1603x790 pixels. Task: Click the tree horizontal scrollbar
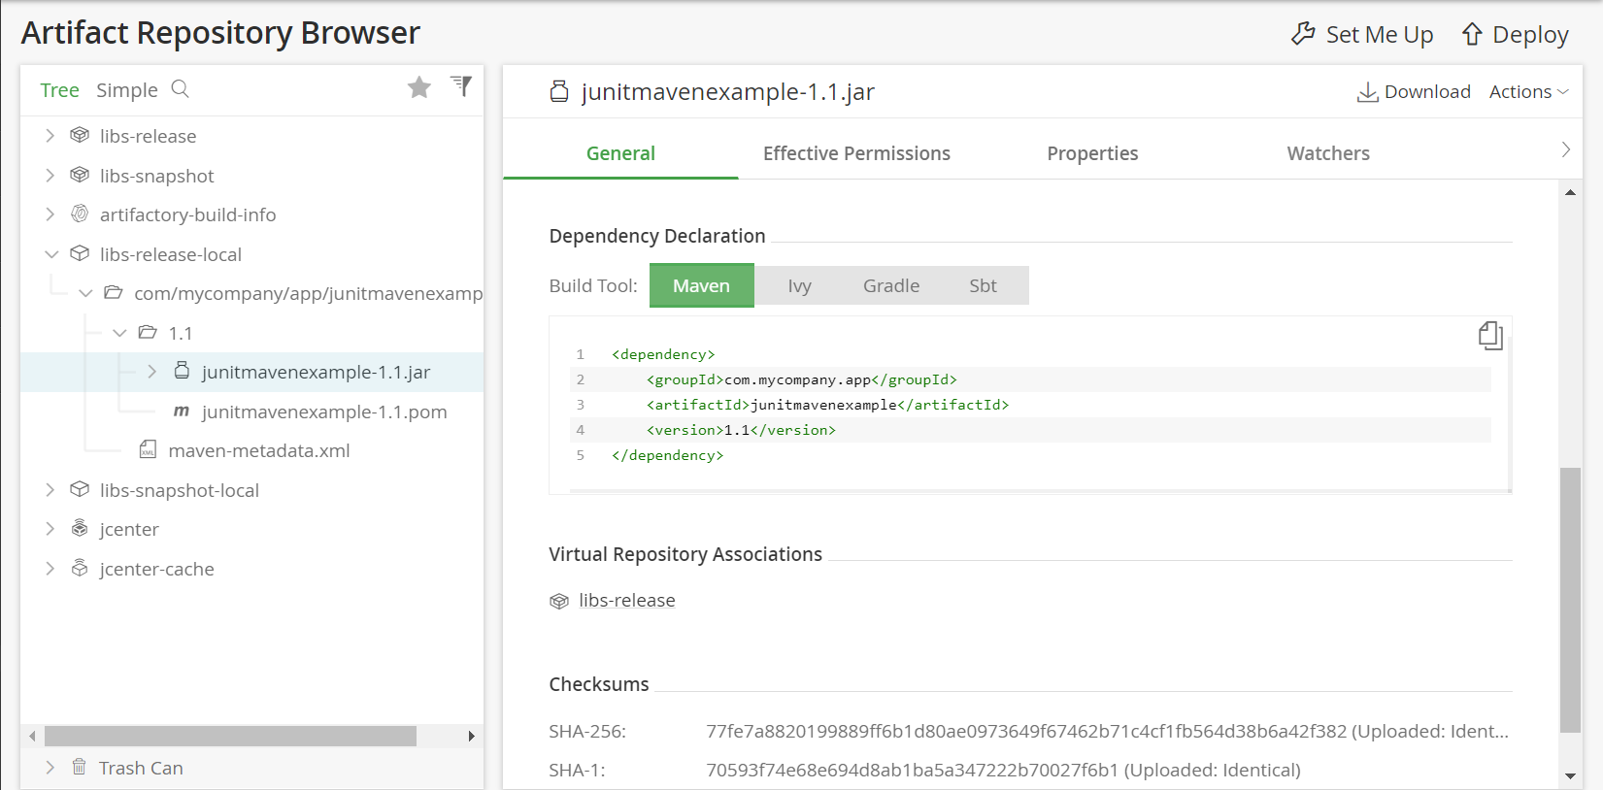tap(230, 737)
